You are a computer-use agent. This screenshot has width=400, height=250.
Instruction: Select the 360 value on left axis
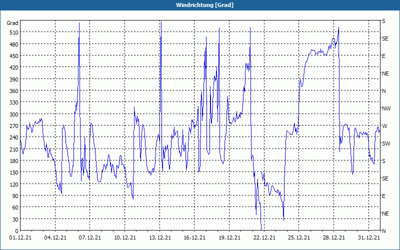14,91
